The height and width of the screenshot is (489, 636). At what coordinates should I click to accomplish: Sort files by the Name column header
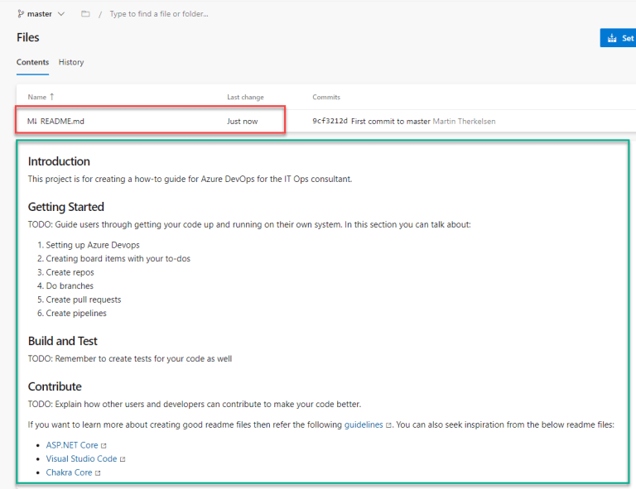point(37,97)
